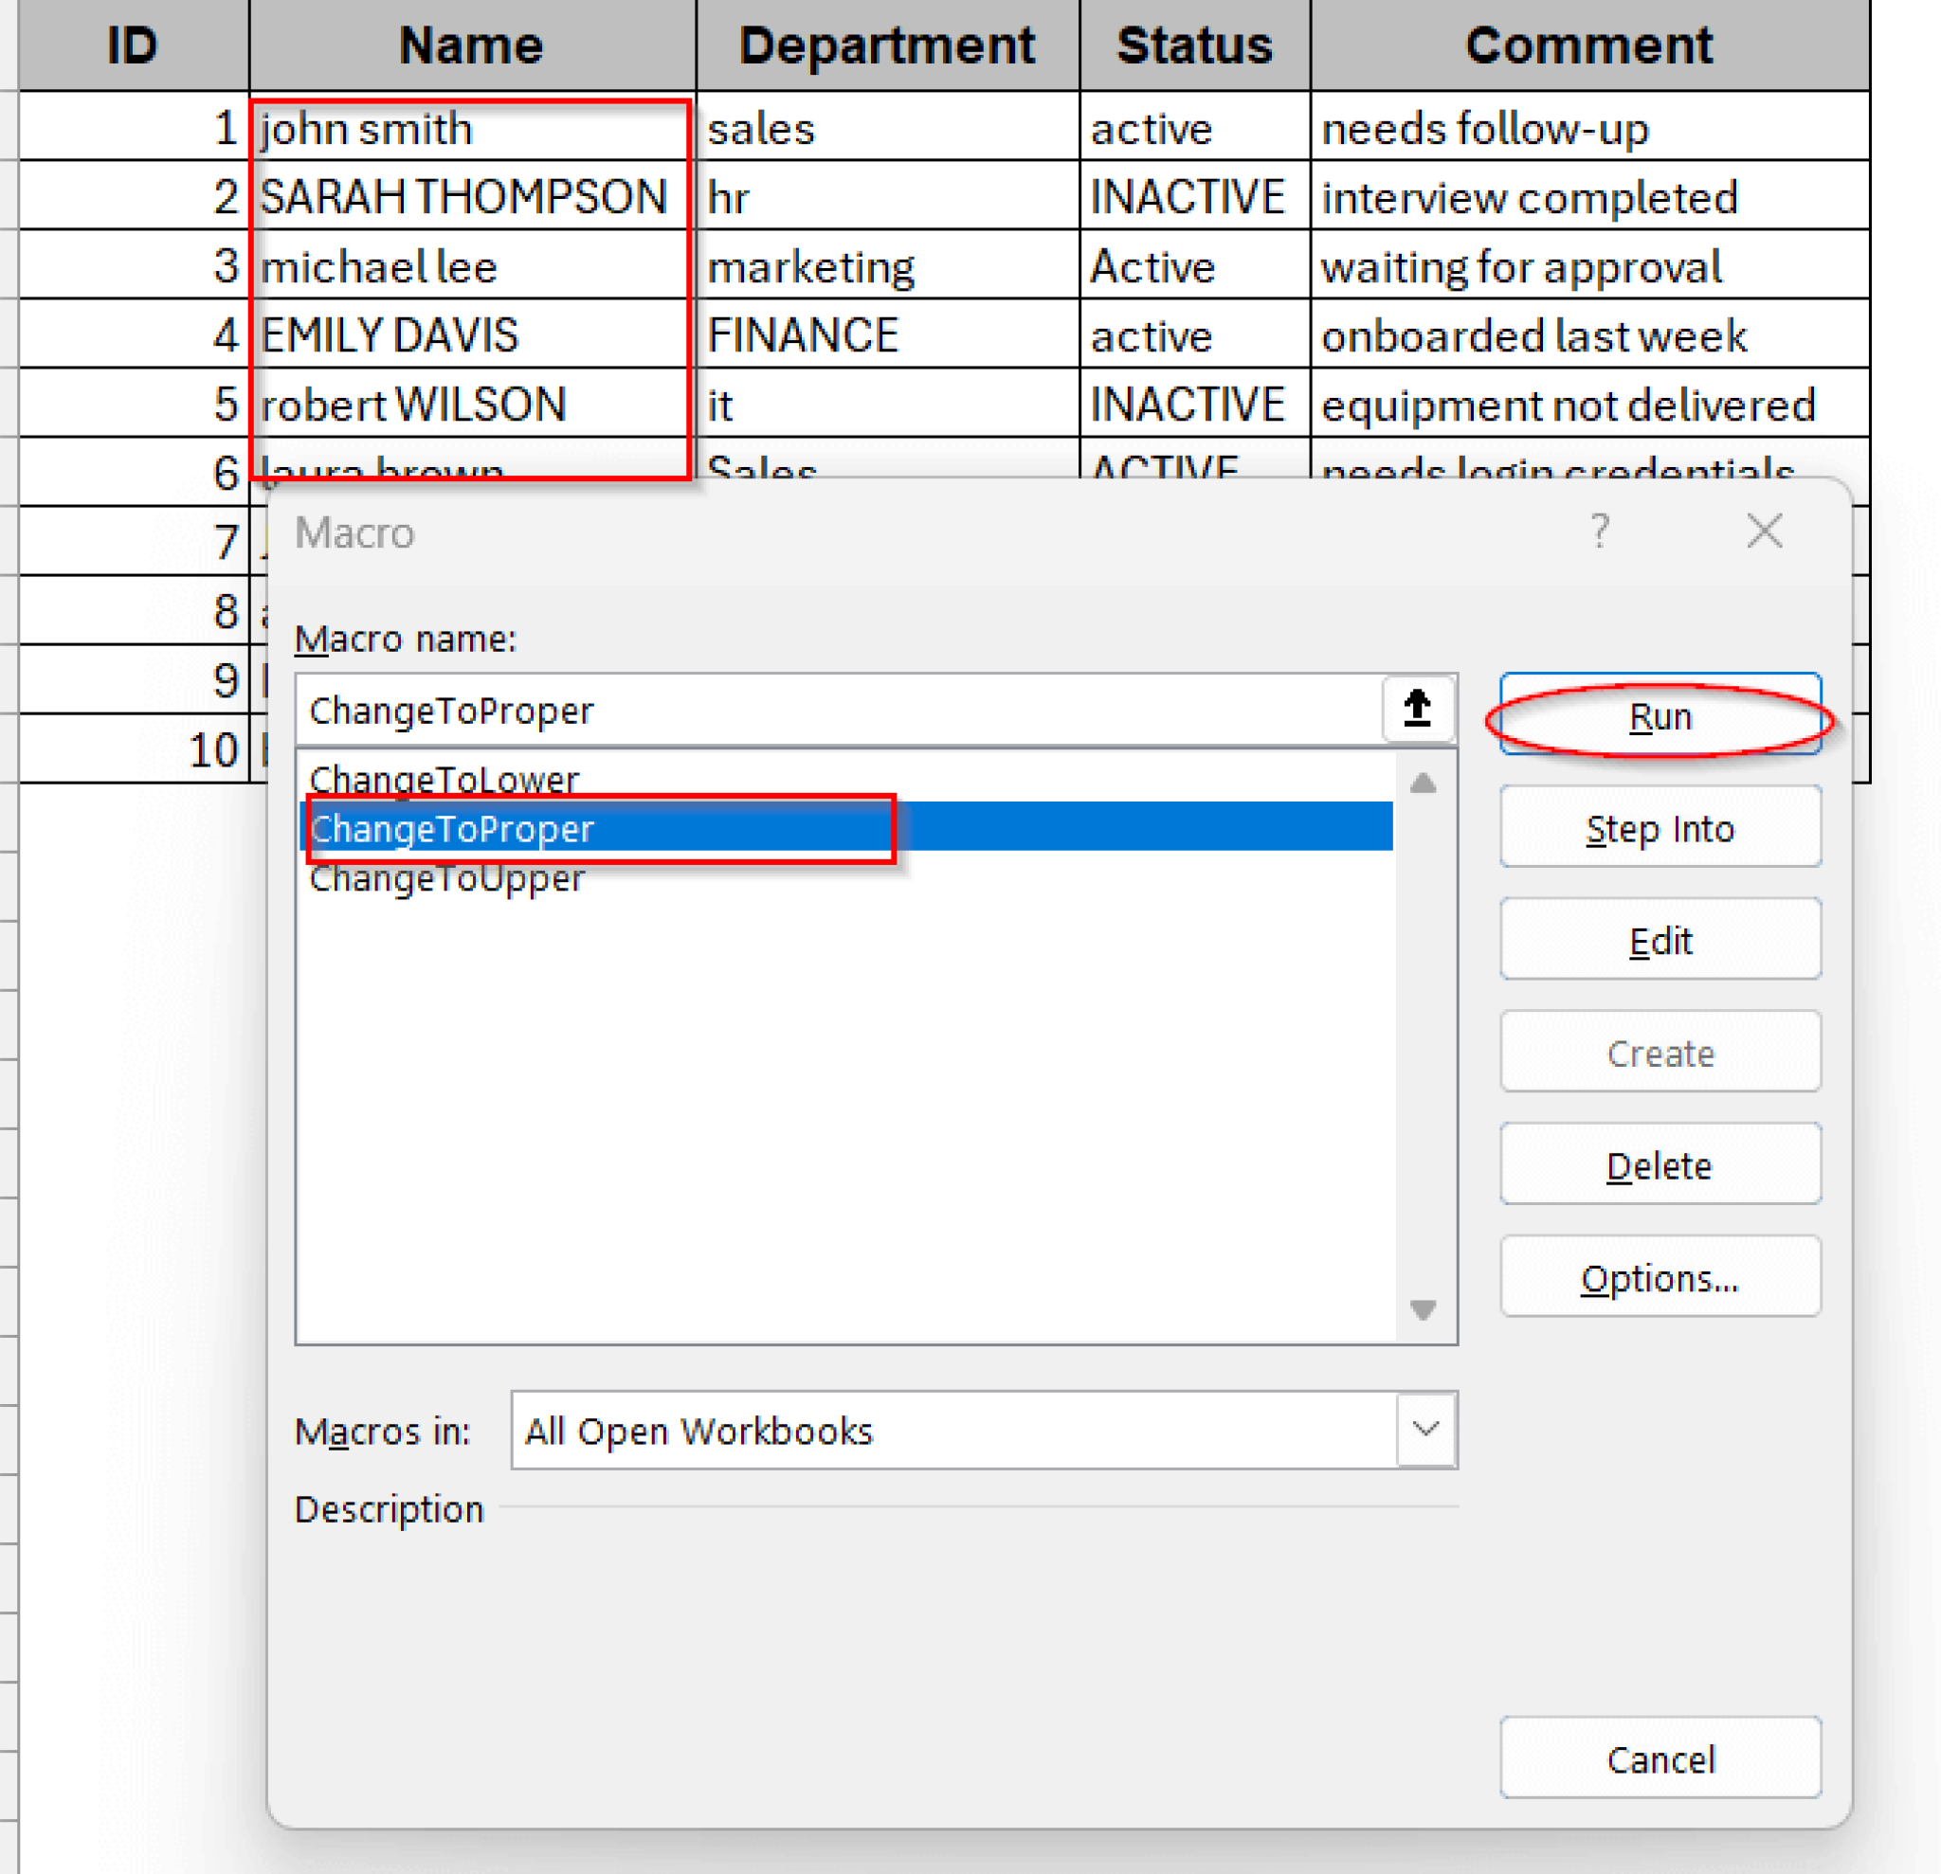Select the ChangeToLower macro

click(444, 779)
